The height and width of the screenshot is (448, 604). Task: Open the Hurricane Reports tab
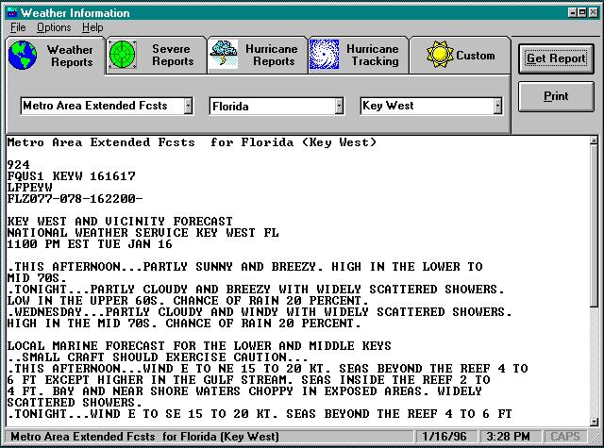258,55
